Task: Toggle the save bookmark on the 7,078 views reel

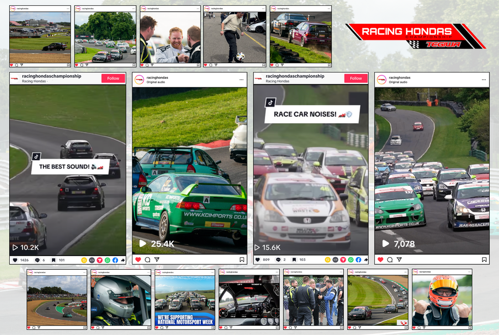Action: coord(484,260)
